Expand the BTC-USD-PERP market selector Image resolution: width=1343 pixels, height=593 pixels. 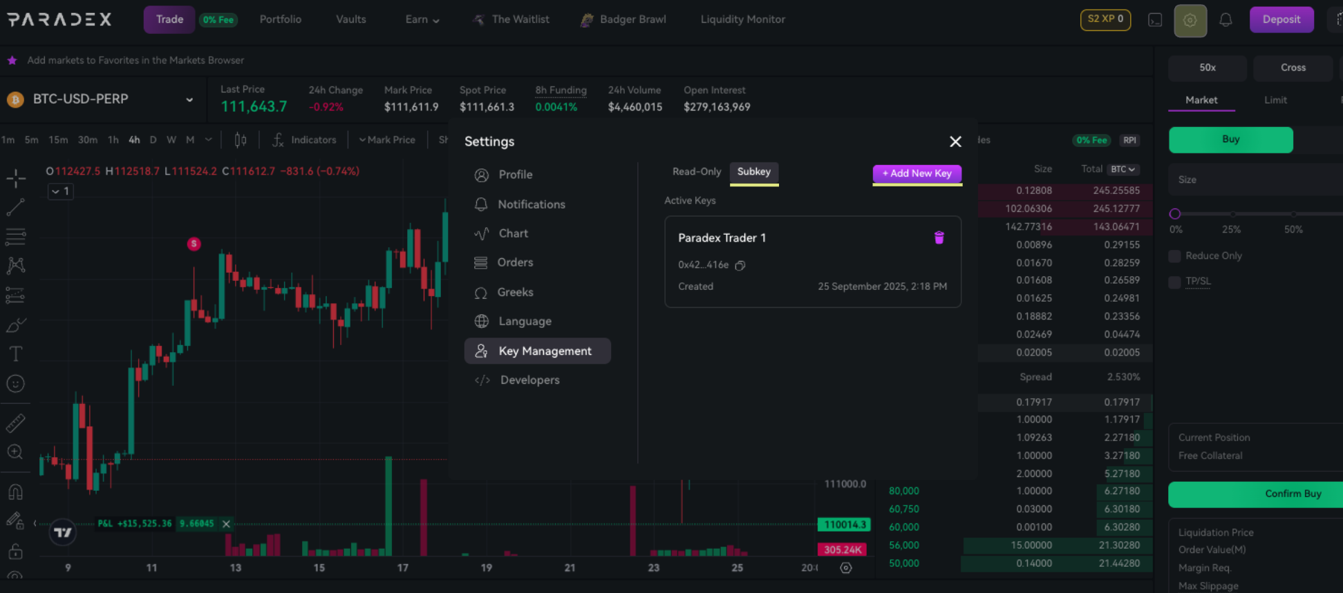189,99
